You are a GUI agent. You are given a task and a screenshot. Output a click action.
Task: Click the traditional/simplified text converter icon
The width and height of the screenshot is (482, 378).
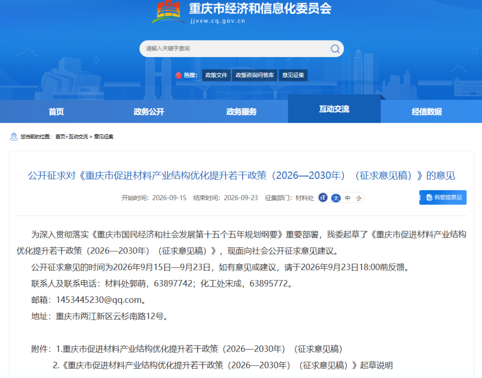click(x=323, y=198)
